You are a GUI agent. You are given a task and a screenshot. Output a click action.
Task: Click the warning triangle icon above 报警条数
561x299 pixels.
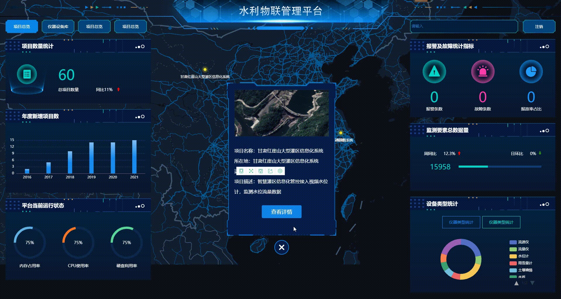[434, 72]
